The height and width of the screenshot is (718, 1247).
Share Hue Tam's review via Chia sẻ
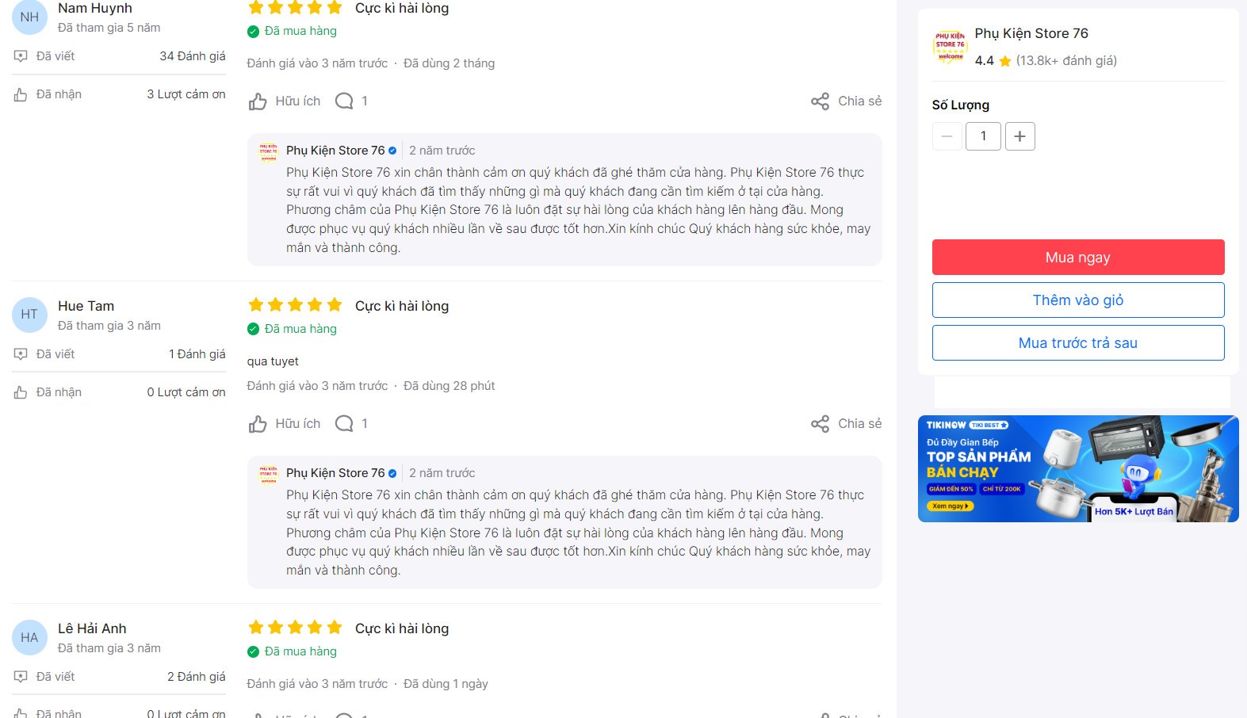point(846,424)
